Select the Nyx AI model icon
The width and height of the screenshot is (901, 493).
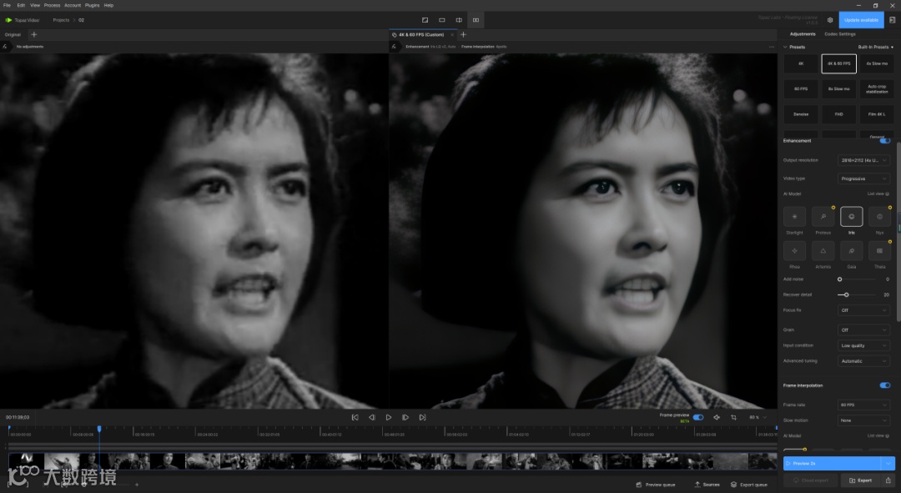click(880, 217)
